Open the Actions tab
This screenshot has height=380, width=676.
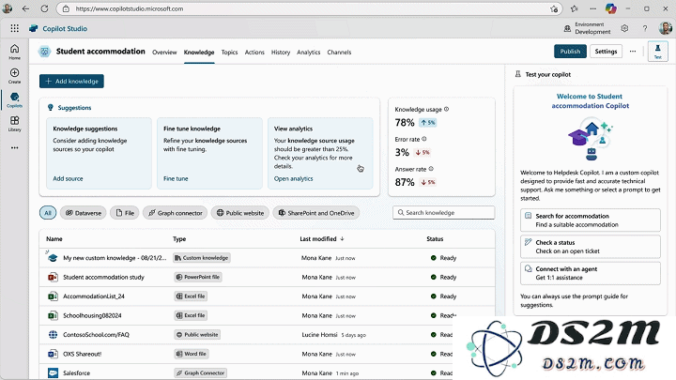pyautogui.click(x=254, y=53)
